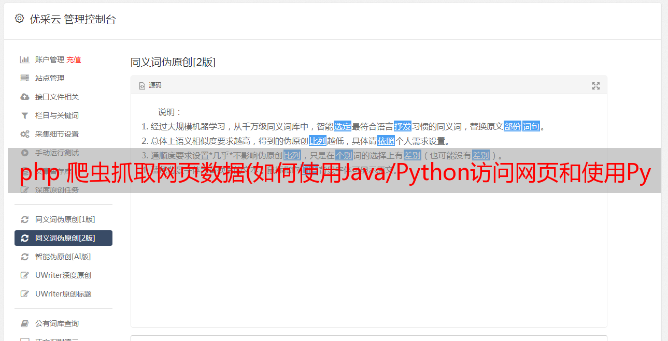Click highlighted 比列 in line 2

click(x=318, y=141)
